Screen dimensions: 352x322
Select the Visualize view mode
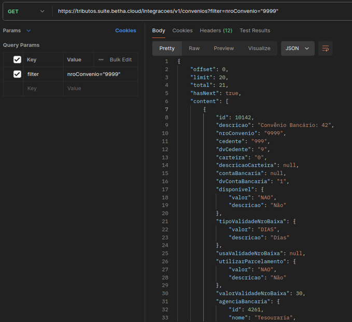pos(259,49)
